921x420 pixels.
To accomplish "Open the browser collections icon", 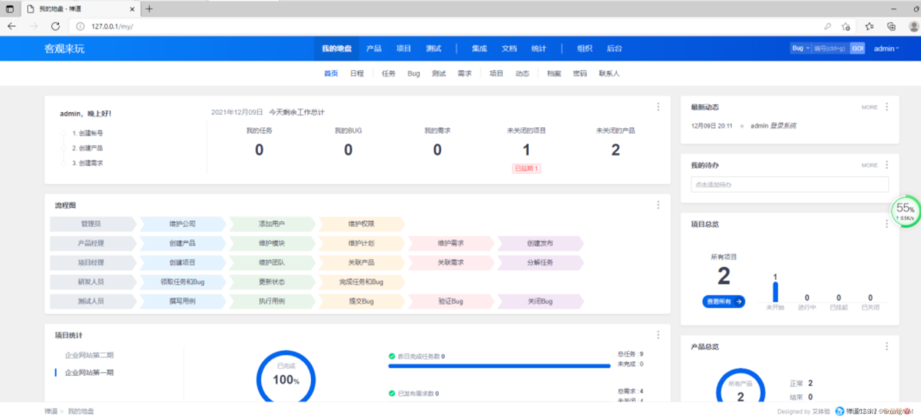I will coord(891,26).
